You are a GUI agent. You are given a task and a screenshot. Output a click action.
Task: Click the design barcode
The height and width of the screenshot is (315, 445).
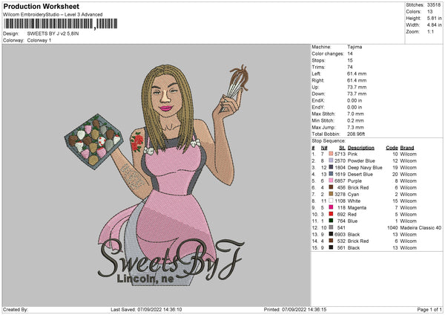[61, 24]
